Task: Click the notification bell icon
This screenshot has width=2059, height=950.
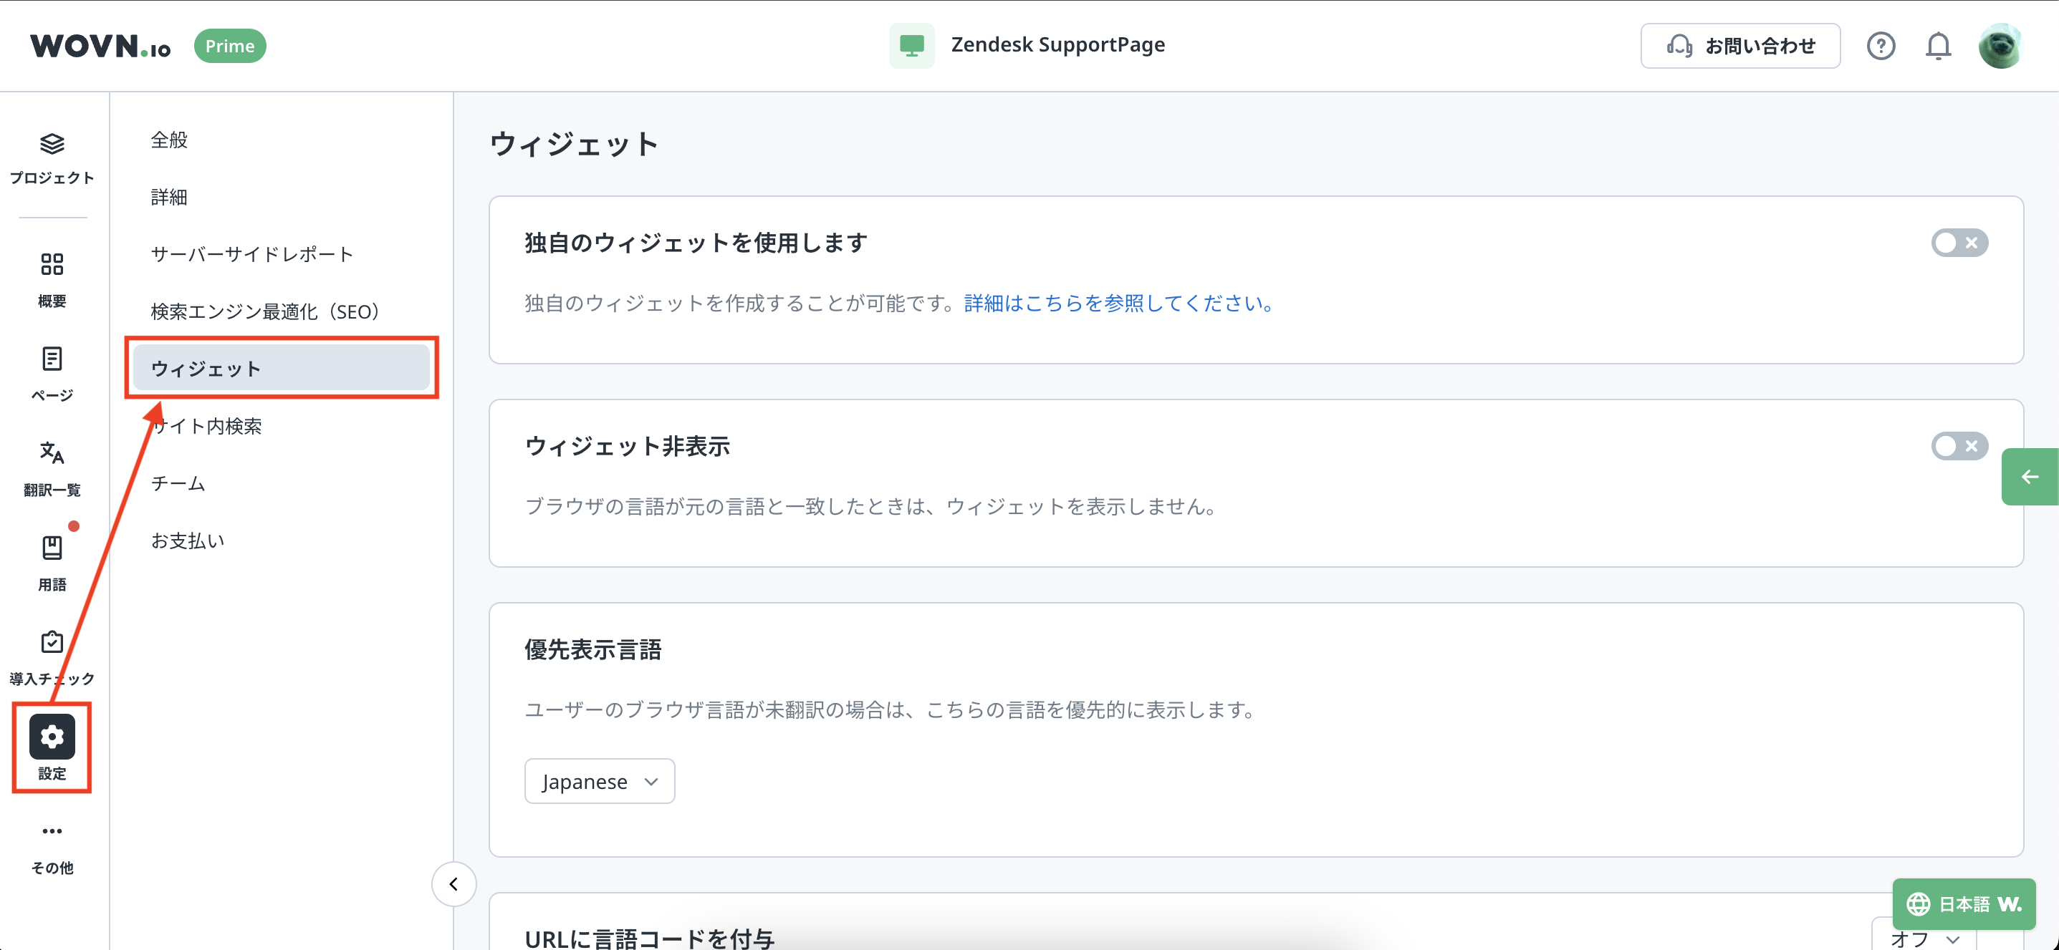Action: pyautogui.click(x=1937, y=47)
